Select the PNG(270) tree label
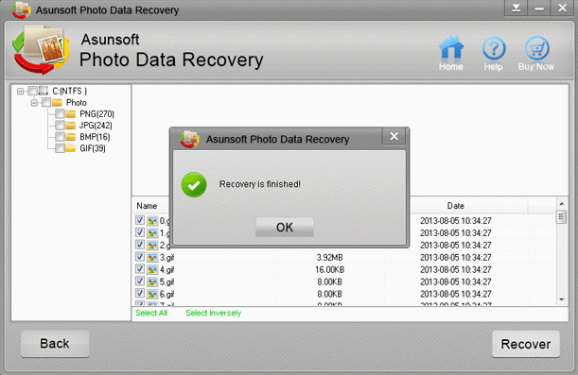The height and width of the screenshot is (375, 578). coord(96,114)
